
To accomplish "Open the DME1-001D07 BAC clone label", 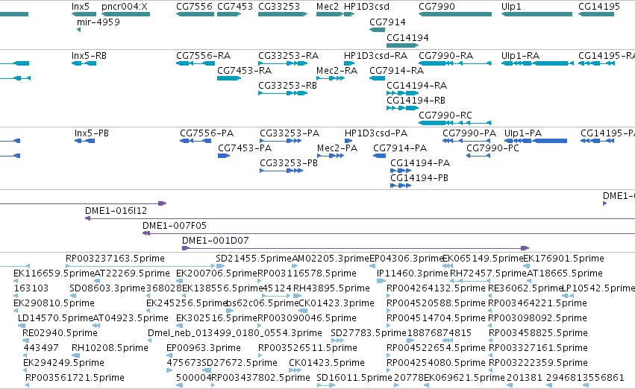I will click(216, 241).
